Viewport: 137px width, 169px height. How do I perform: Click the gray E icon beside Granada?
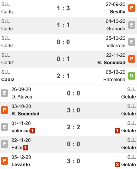132,25
